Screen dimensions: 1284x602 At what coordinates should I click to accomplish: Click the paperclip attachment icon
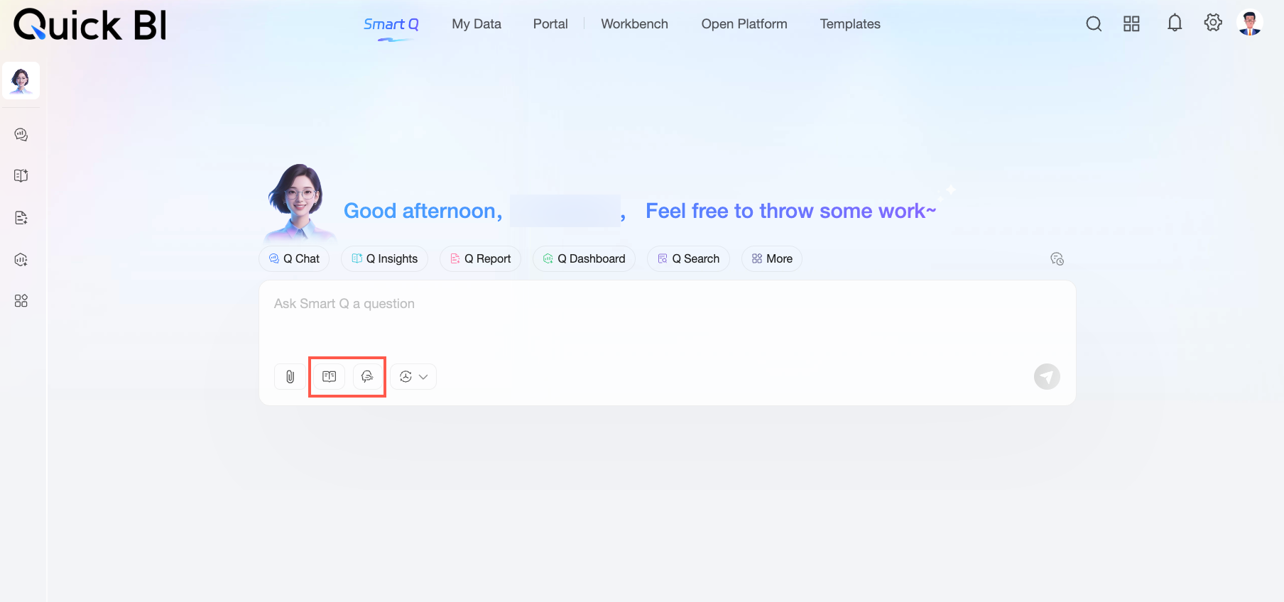(x=290, y=376)
